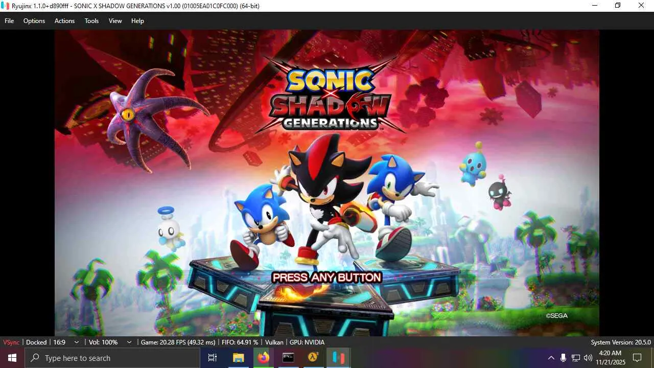Click the System Version: 20.5.0 text
Viewport: 654px width, 368px height.
(x=621, y=342)
